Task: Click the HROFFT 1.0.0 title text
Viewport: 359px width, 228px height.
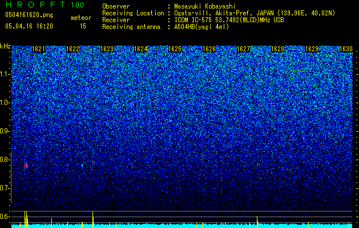Action: (x=45, y=5)
